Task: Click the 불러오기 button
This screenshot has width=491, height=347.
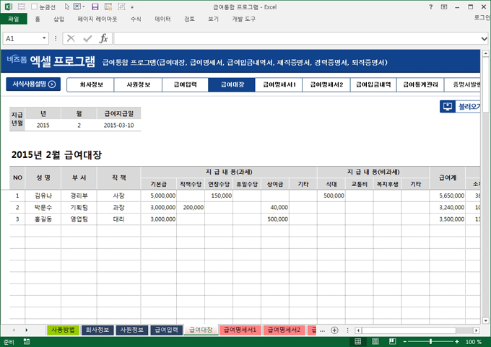Action: click(463, 107)
